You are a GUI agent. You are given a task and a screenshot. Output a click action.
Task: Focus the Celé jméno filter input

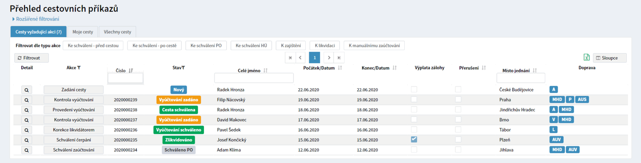254,78
